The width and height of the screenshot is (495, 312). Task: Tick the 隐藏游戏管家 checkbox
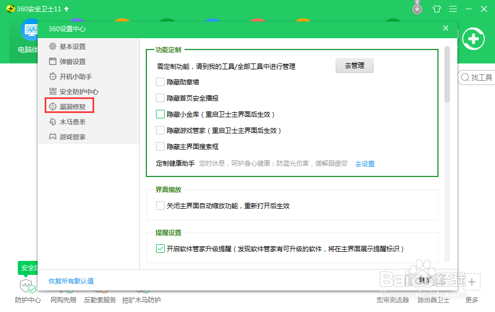coord(160,130)
